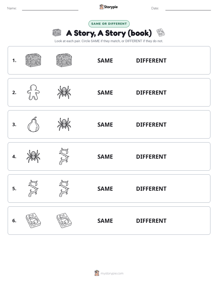Select SAME for pair 1
This screenshot has height=282, width=218.
pos(105,61)
